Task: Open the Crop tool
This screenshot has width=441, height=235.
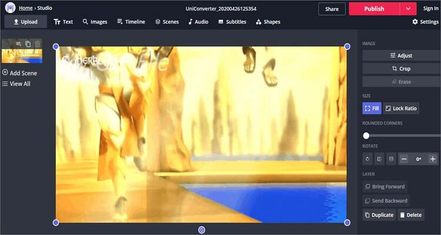Action: 402,69
